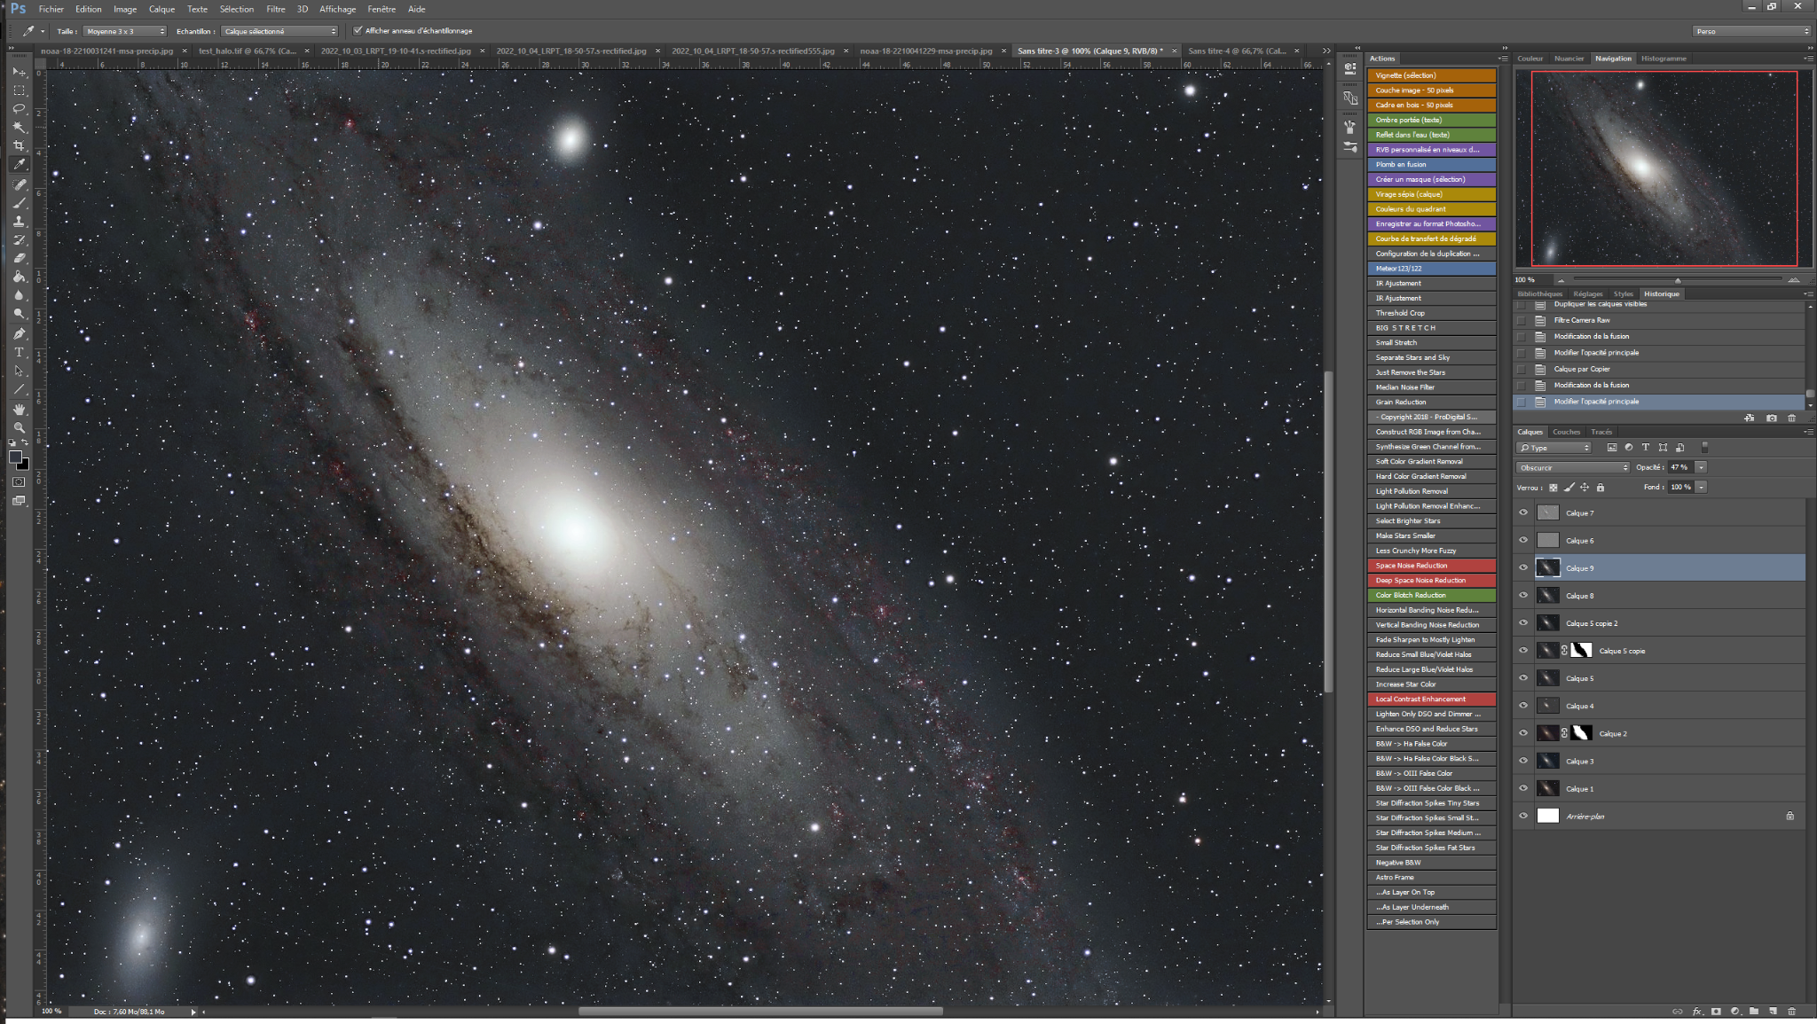Select the Pen tool
The width and height of the screenshot is (1817, 1024).
pos(19,334)
